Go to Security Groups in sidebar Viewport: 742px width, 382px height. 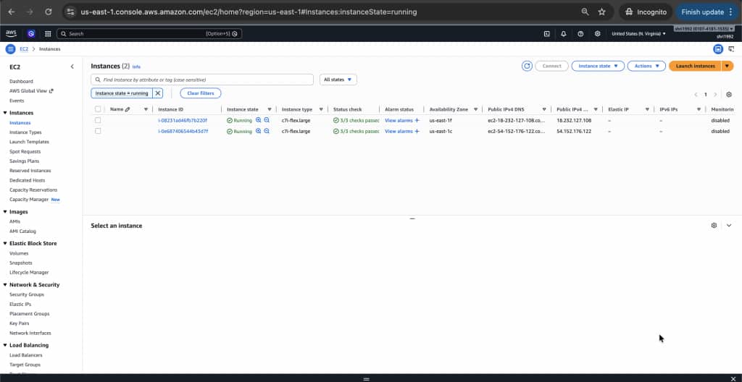pyautogui.click(x=27, y=294)
